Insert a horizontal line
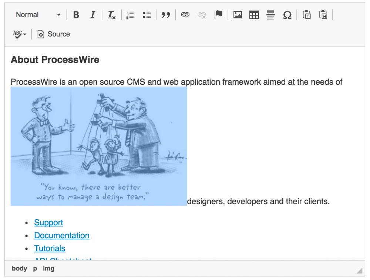The image size is (370, 280). 270,15
